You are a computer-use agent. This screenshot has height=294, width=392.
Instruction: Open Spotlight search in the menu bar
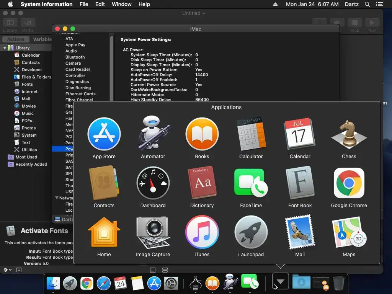tap(367, 4)
